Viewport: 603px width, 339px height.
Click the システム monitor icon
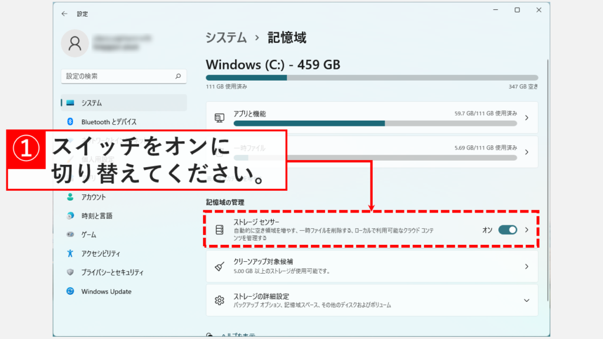(x=70, y=102)
